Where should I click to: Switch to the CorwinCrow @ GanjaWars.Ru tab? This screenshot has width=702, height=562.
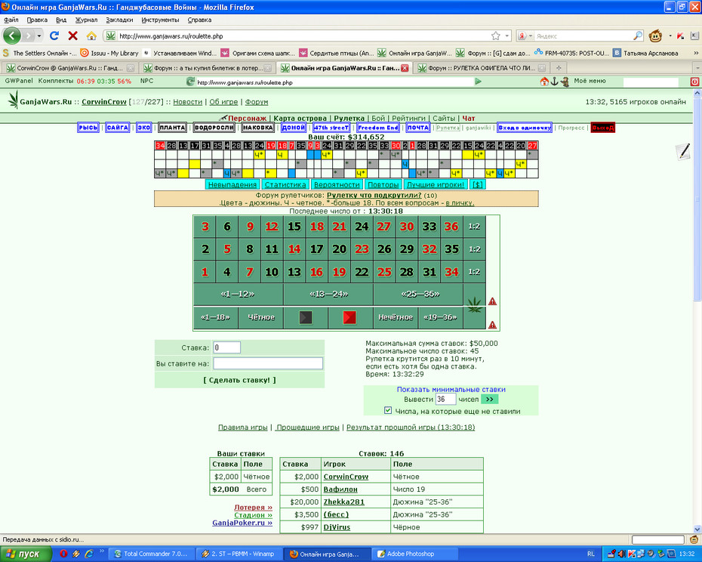tap(69, 68)
